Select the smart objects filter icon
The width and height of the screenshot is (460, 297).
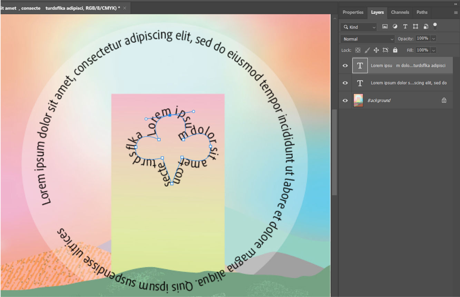[x=425, y=27]
